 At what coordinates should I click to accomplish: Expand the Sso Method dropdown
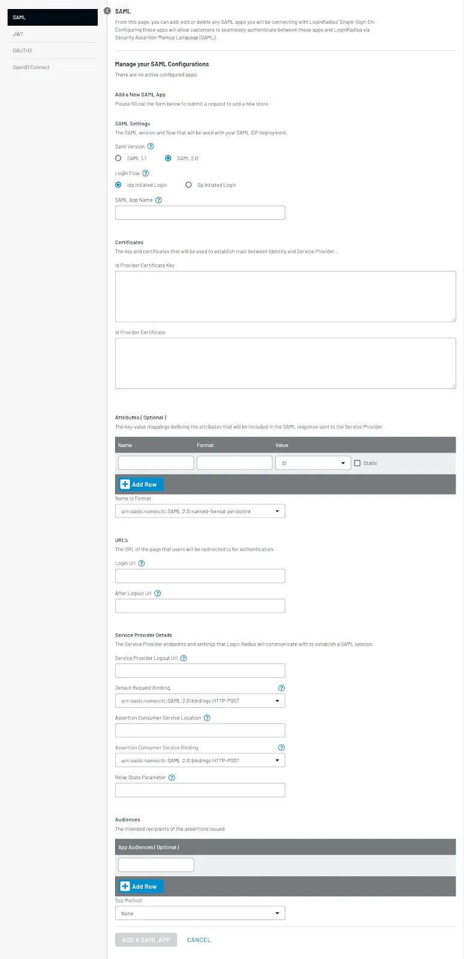(200, 913)
